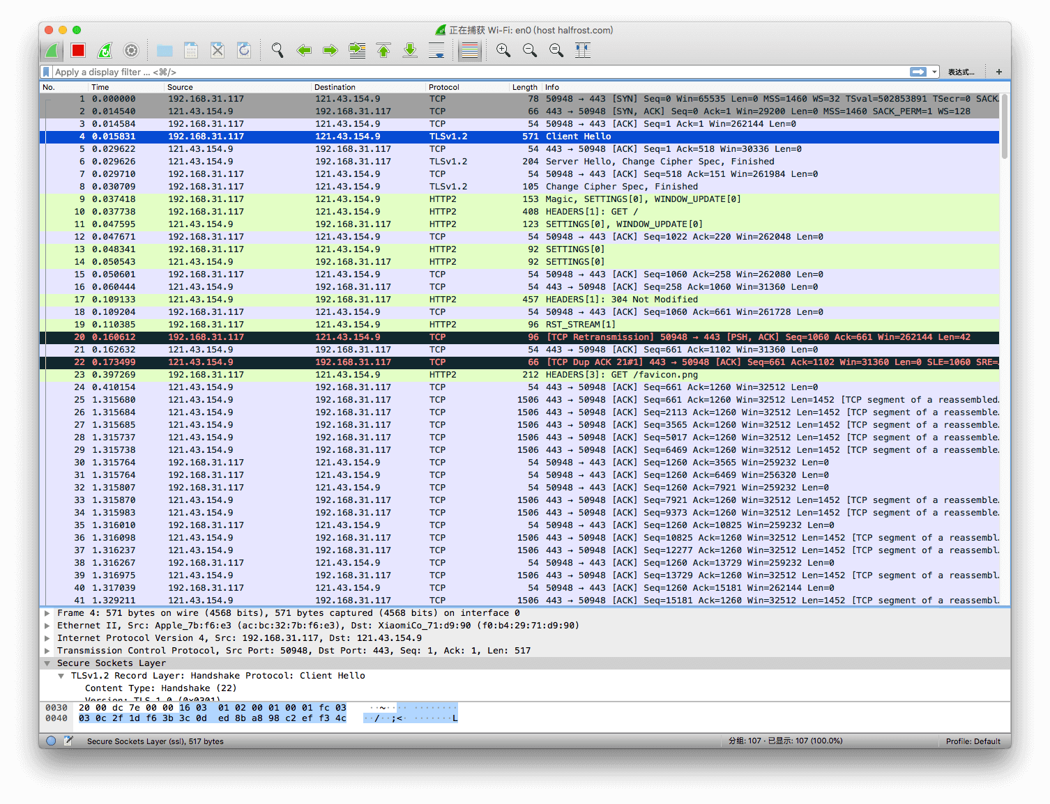
Task: Sort by the Time column header
Action: point(125,87)
